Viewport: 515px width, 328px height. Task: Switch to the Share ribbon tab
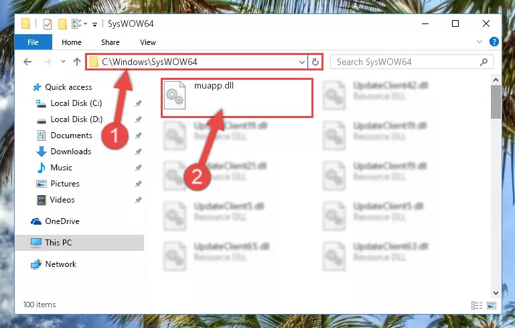(x=111, y=42)
